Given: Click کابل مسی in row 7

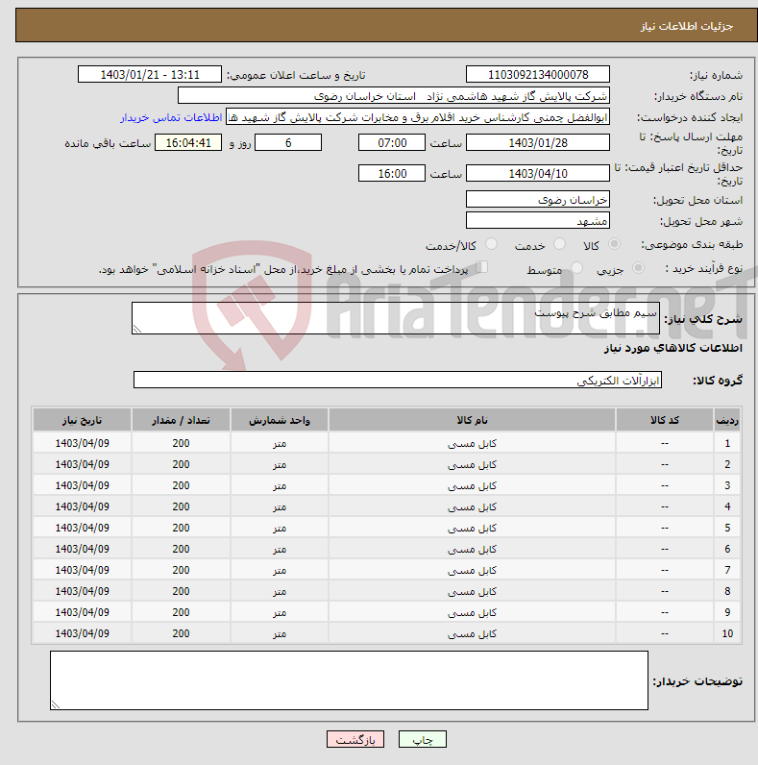Looking at the screenshot, I should pyautogui.click(x=472, y=570).
